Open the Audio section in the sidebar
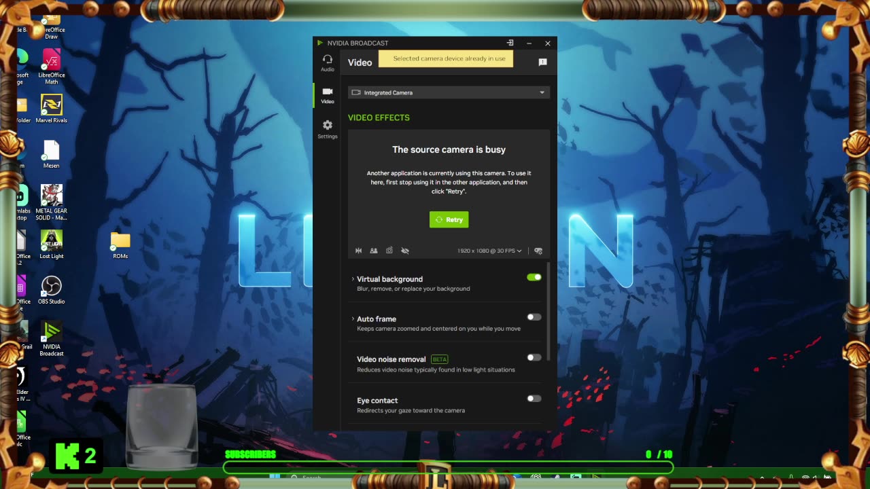The image size is (870, 489). (327, 63)
